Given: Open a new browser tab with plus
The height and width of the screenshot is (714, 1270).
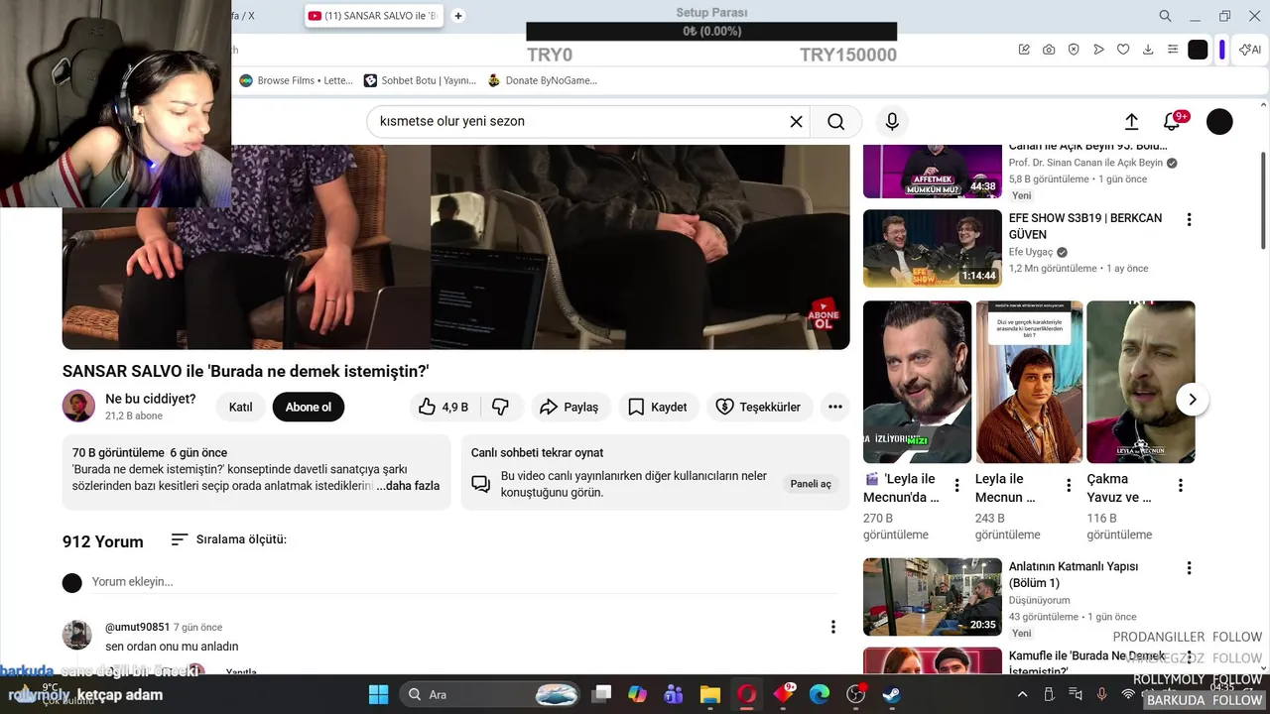Looking at the screenshot, I should pos(458,16).
